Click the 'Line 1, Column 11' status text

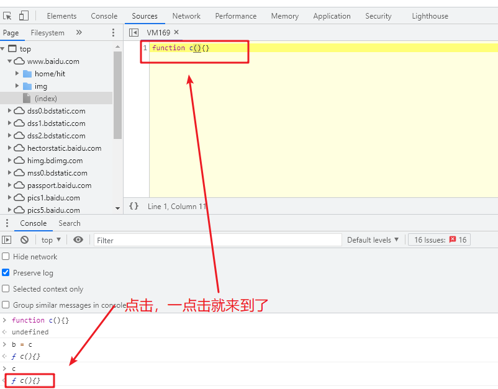(x=177, y=206)
